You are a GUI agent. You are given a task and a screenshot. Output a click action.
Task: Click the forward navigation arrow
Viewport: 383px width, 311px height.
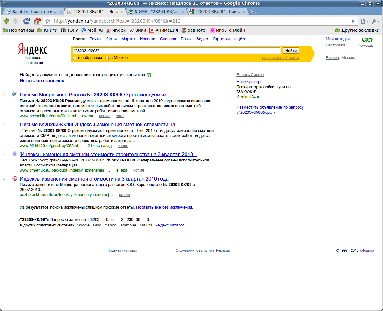tap(16, 21)
